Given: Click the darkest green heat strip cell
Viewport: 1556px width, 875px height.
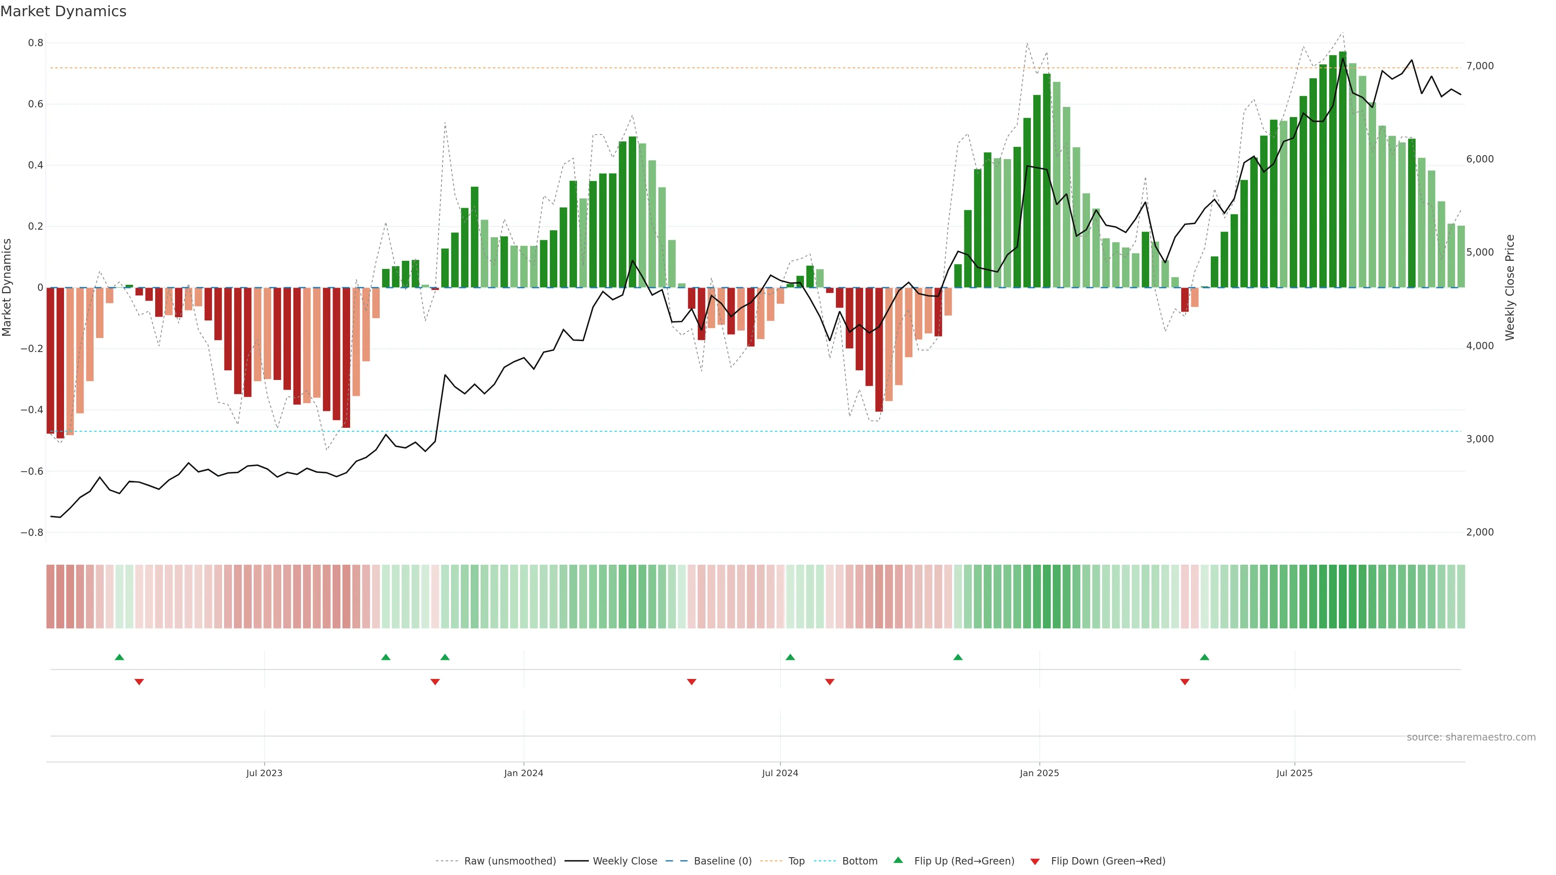Looking at the screenshot, I should pyautogui.click(x=1342, y=597).
